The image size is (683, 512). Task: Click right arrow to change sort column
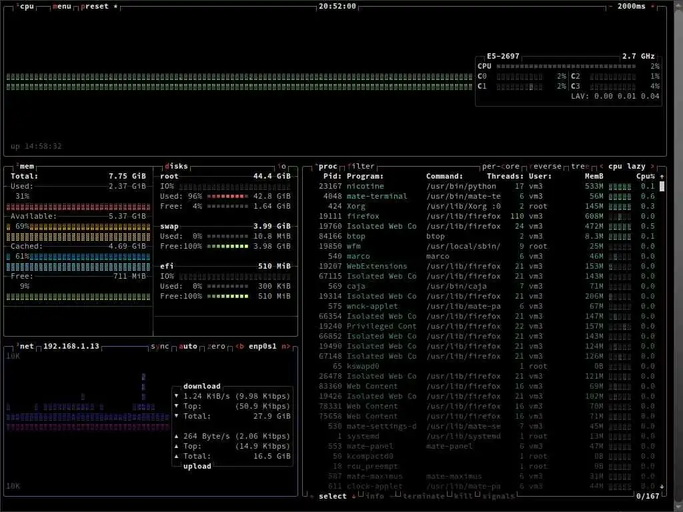click(652, 166)
